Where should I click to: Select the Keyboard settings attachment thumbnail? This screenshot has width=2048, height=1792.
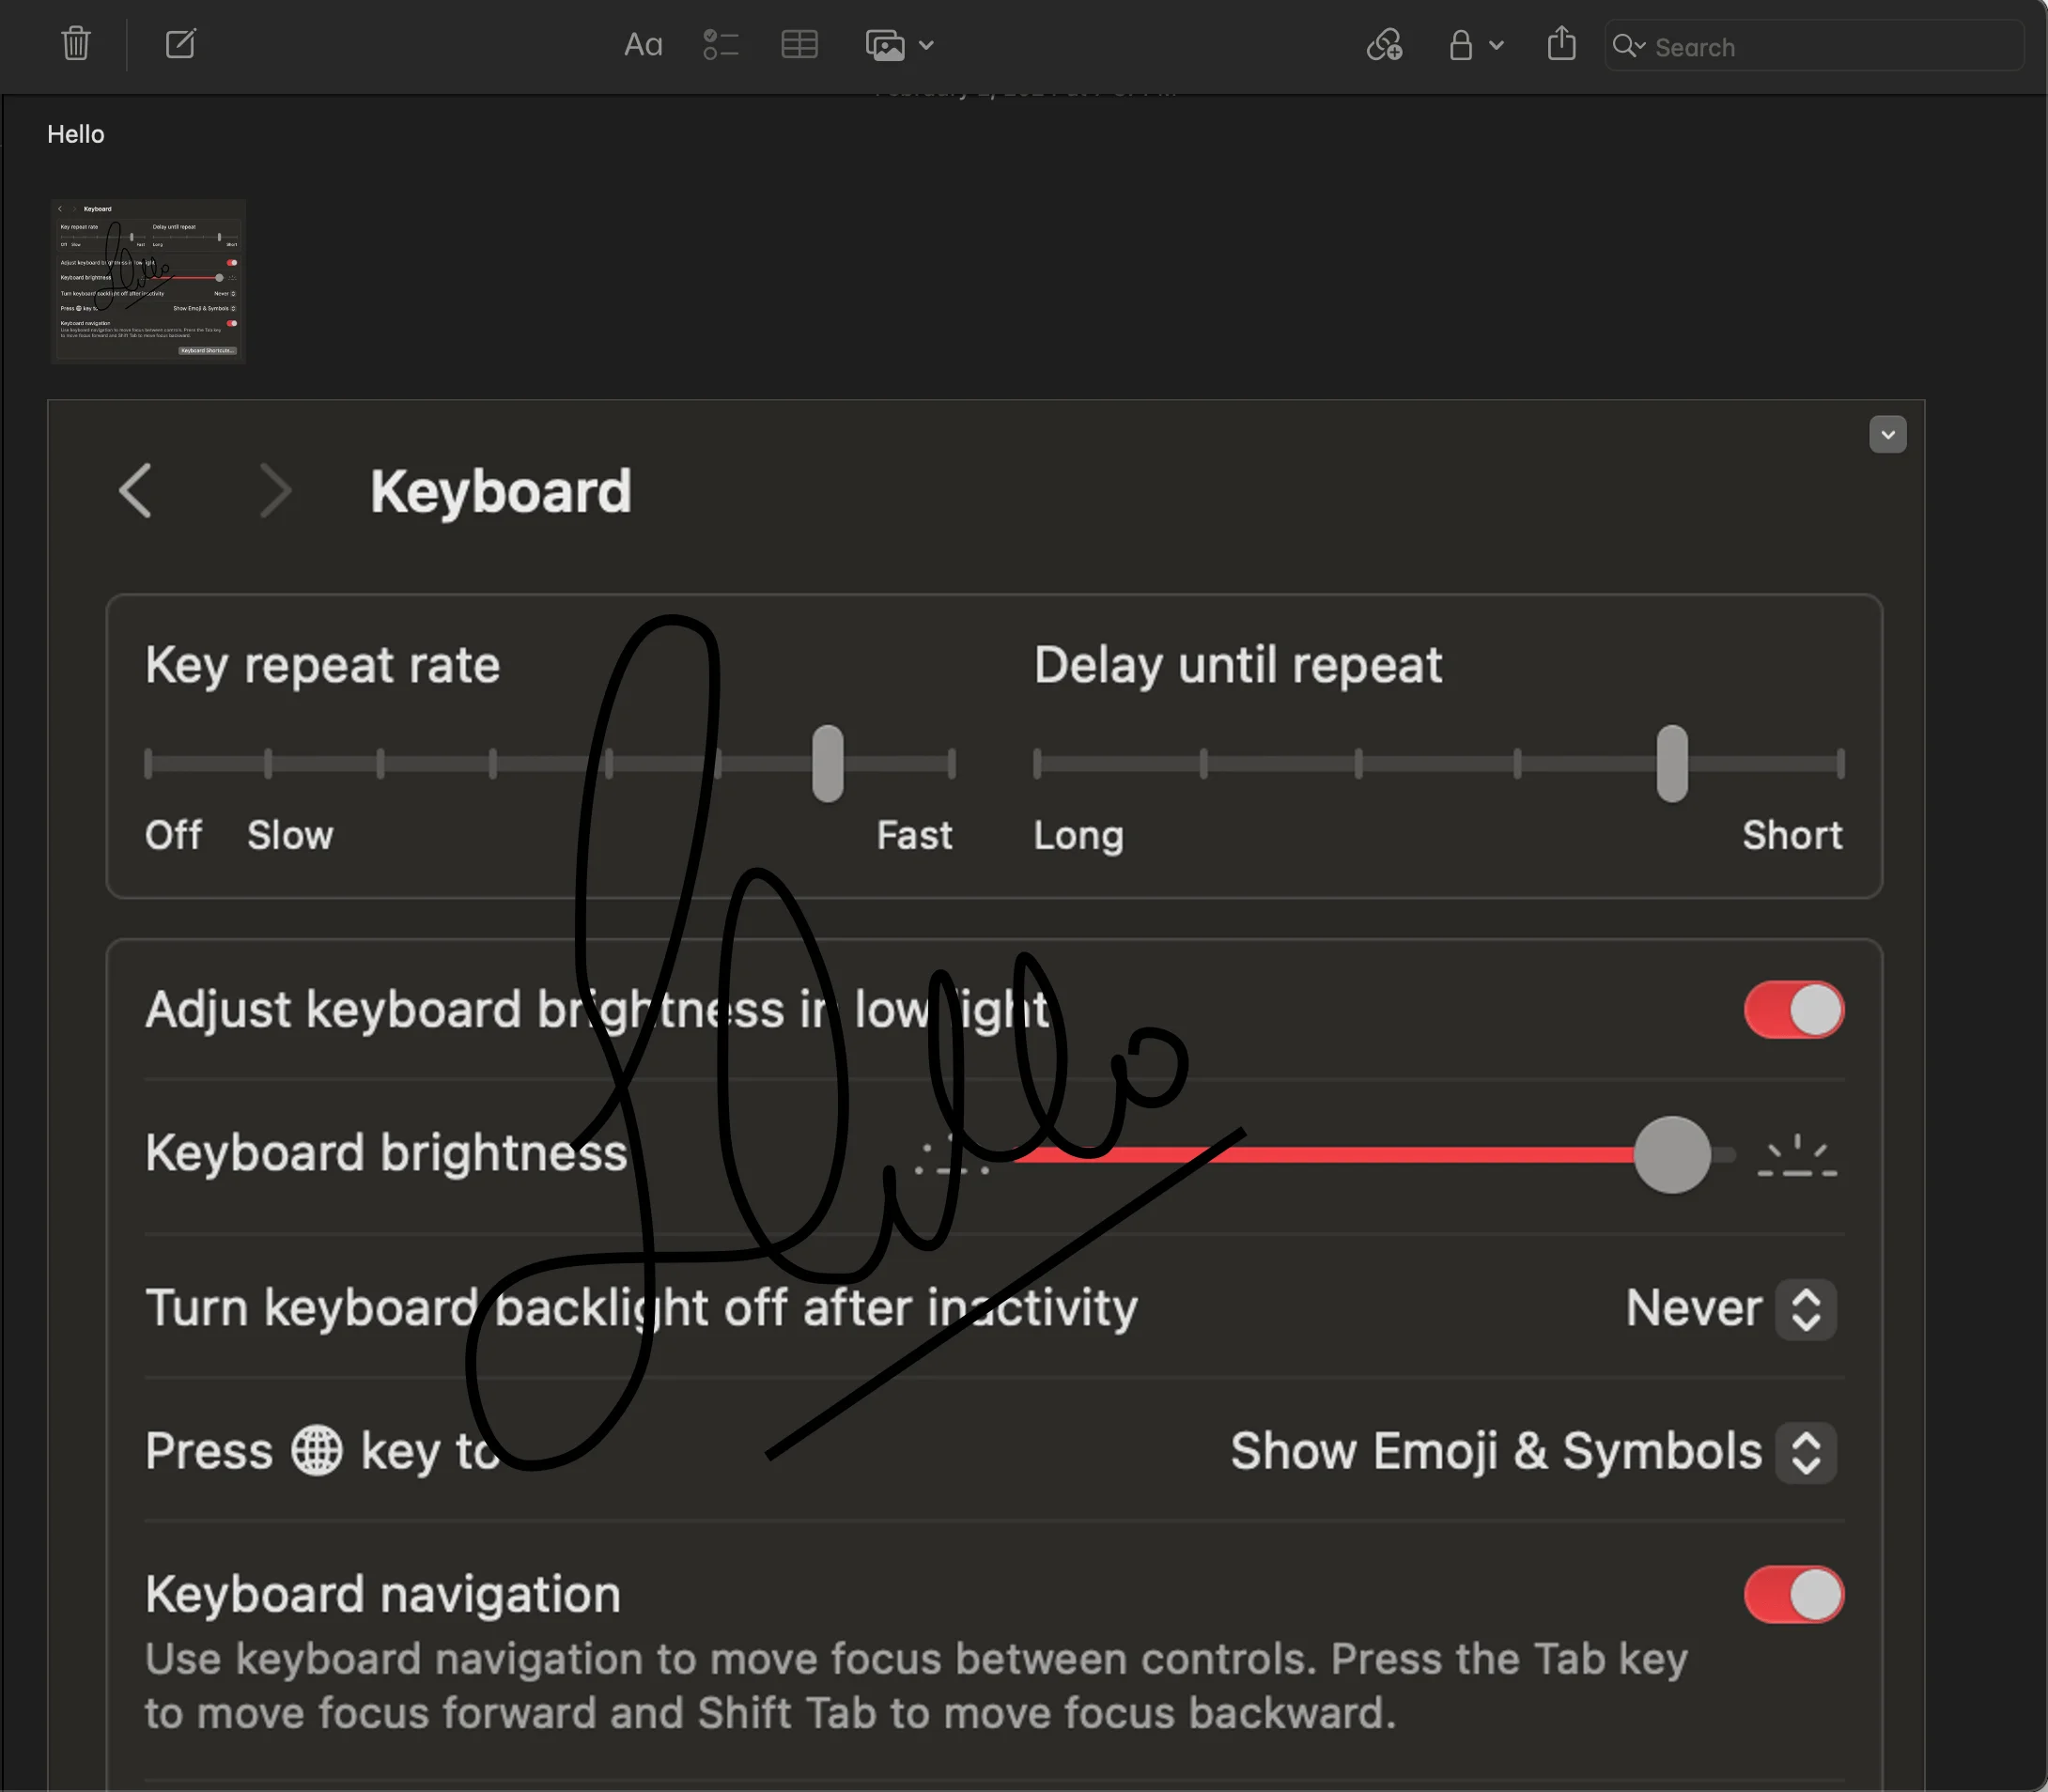(x=148, y=281)
